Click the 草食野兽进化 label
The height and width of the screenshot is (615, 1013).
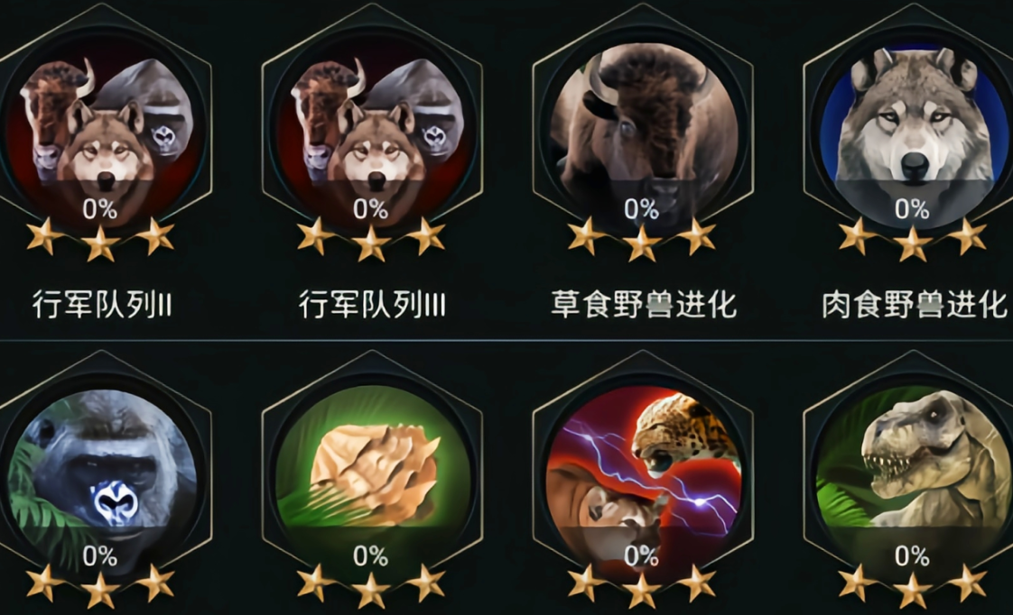click(x=644, y=305)
